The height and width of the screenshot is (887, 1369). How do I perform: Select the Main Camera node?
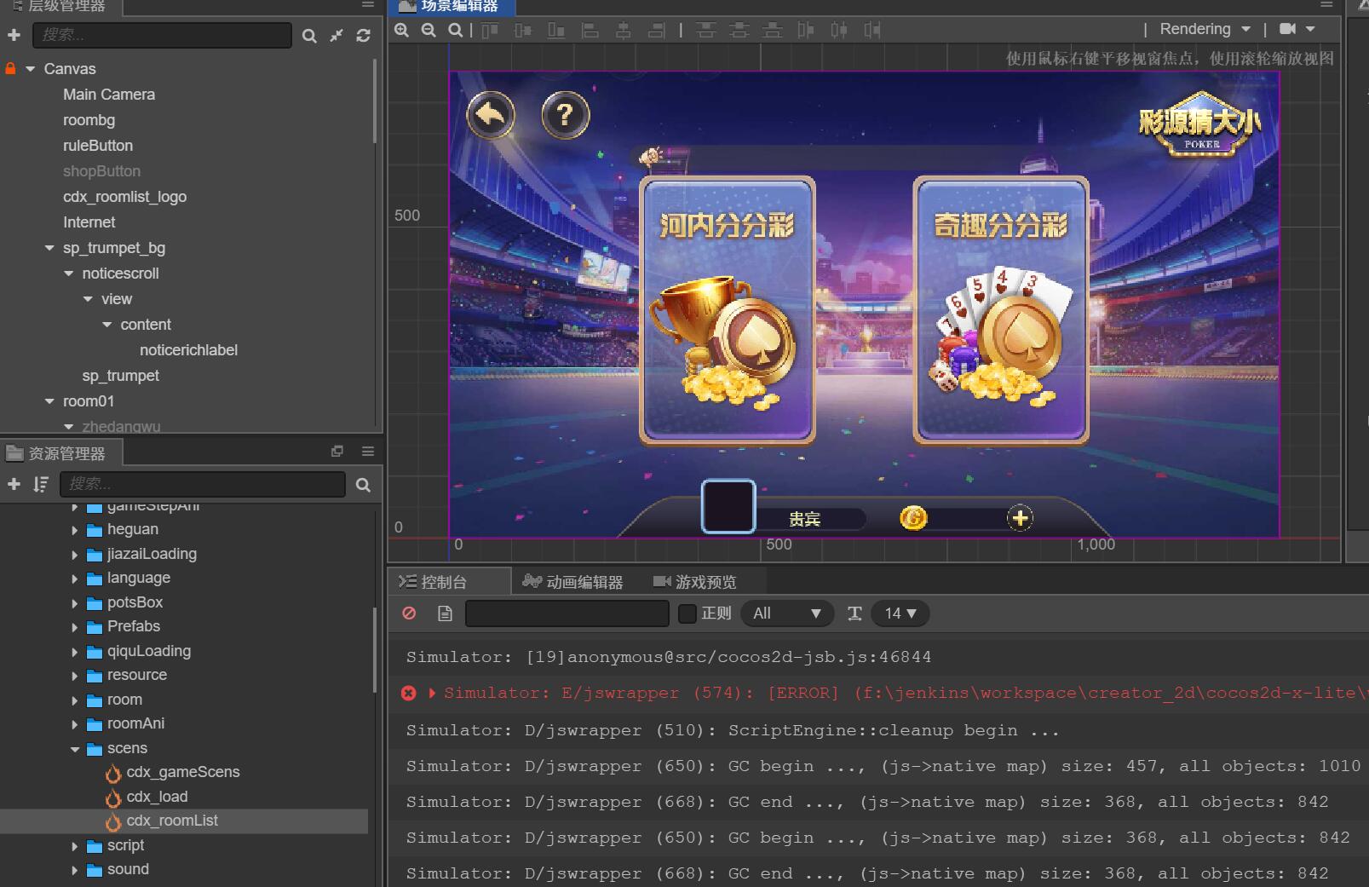[x=109, y=95]
